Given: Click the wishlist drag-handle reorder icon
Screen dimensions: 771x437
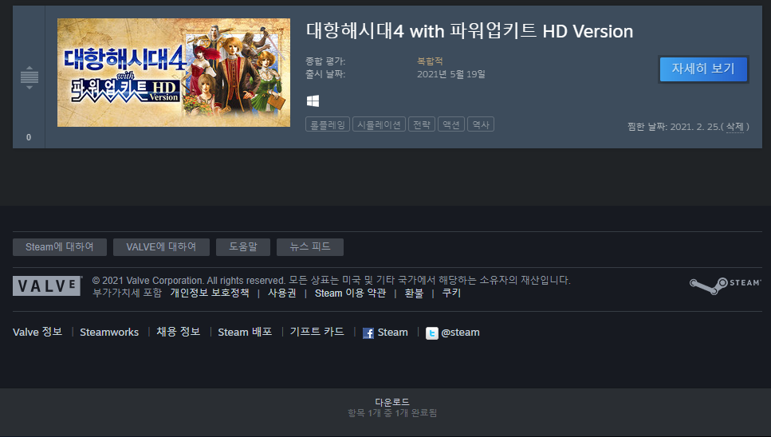Looking at the screenshot, I should coord(29,77).
